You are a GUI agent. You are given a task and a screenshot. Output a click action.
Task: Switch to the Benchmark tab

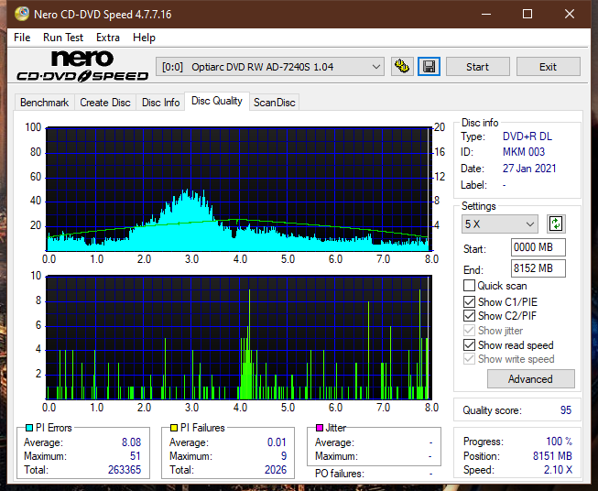point(44,103)
